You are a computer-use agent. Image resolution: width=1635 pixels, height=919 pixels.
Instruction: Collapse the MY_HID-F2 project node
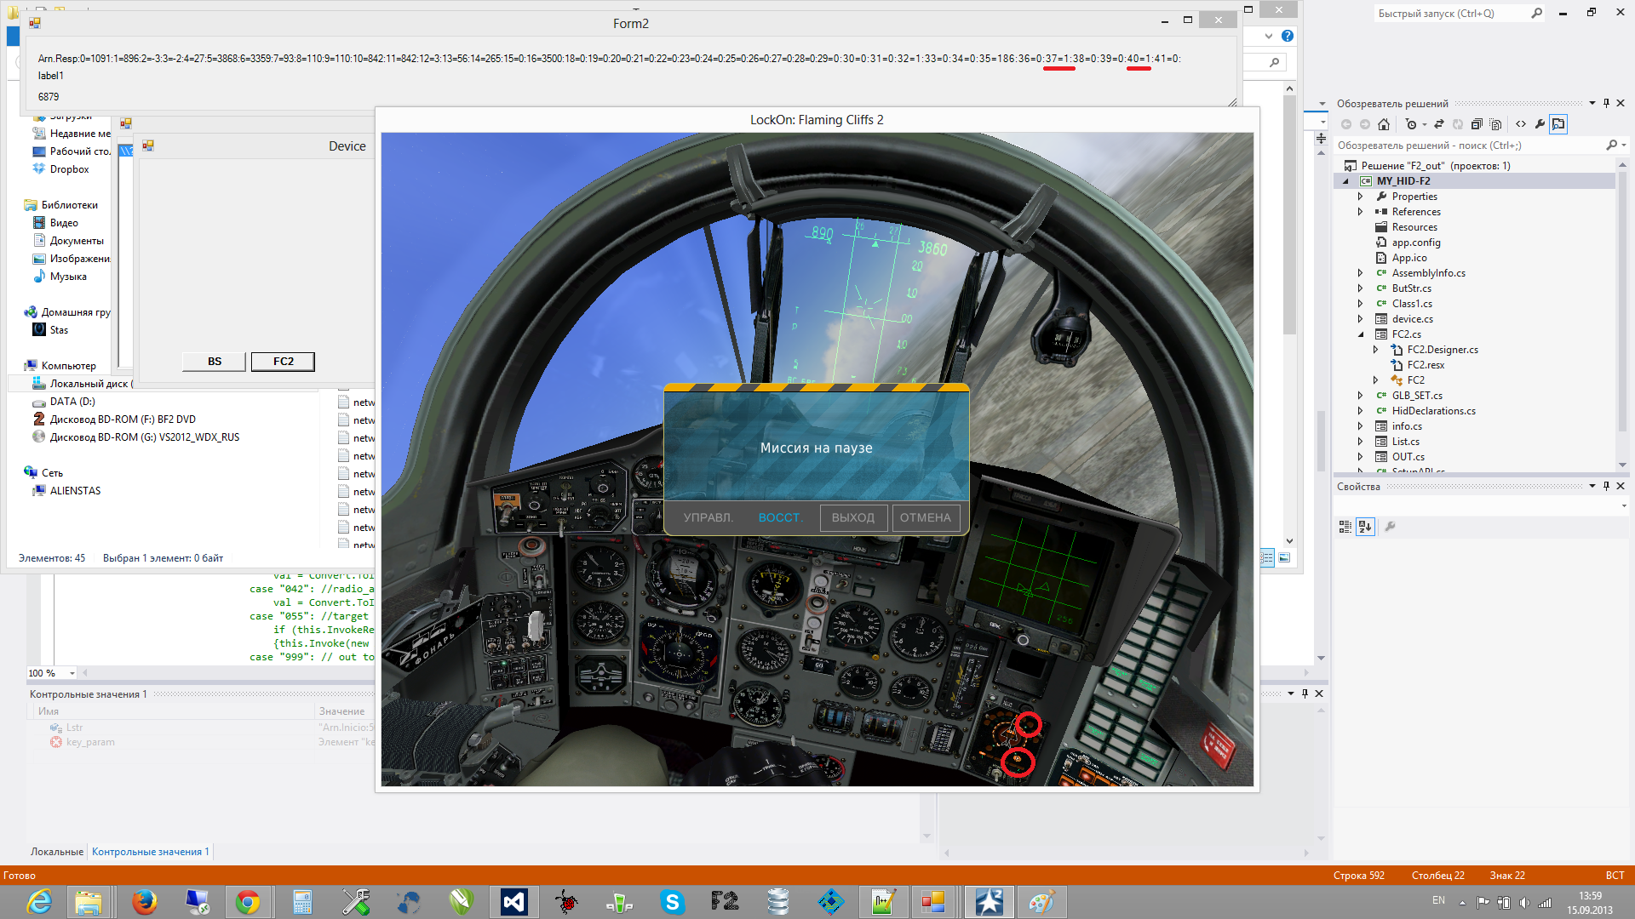click(x=1345, y=181)
